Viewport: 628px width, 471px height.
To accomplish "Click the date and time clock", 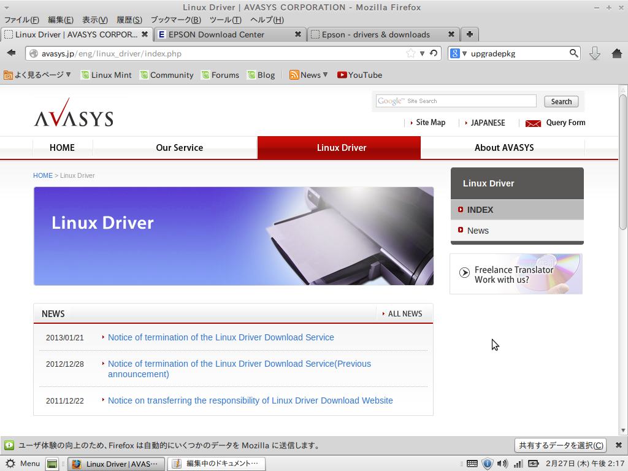I will point(584,464).
